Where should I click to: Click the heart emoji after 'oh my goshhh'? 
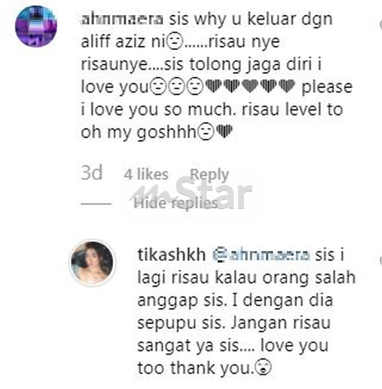(x=225, y=131)
